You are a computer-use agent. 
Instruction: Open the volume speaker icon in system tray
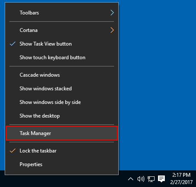(x=141, y=179)
